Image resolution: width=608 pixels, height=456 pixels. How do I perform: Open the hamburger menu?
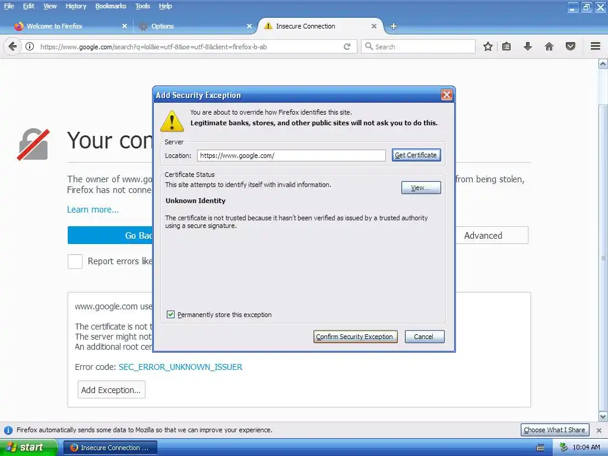(x=596, y=46)
